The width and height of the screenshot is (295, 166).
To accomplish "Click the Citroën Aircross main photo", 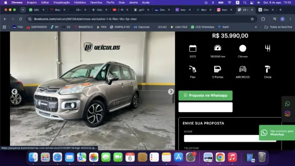I will 92,91.
